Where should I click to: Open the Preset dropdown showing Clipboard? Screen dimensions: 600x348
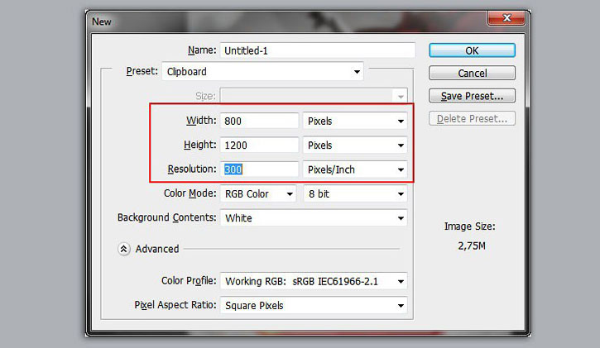[263, 71]
